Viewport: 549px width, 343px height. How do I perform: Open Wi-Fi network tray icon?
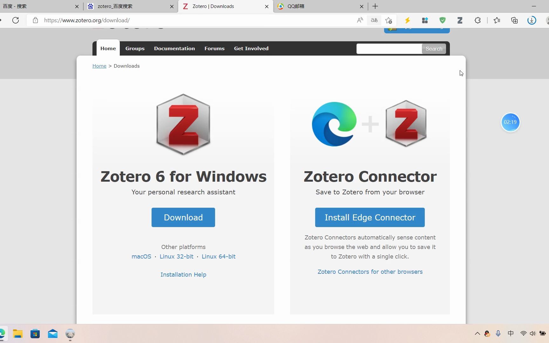point(523,333)
